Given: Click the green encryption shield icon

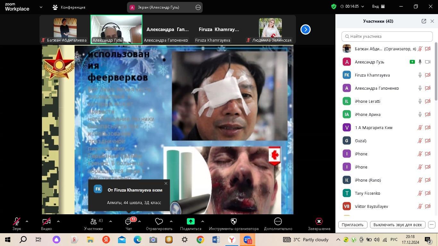Looking at the screenshot, I should (x=334, y=6).
